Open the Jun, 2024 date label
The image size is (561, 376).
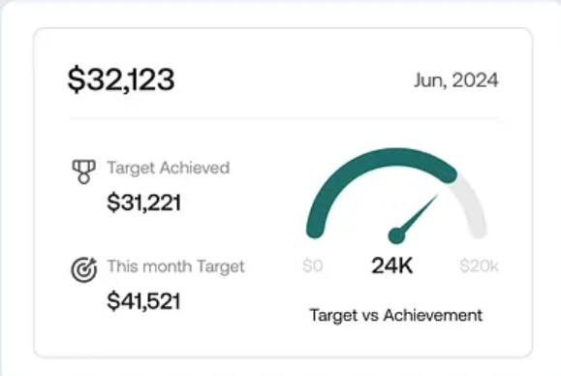click(455, 80)
